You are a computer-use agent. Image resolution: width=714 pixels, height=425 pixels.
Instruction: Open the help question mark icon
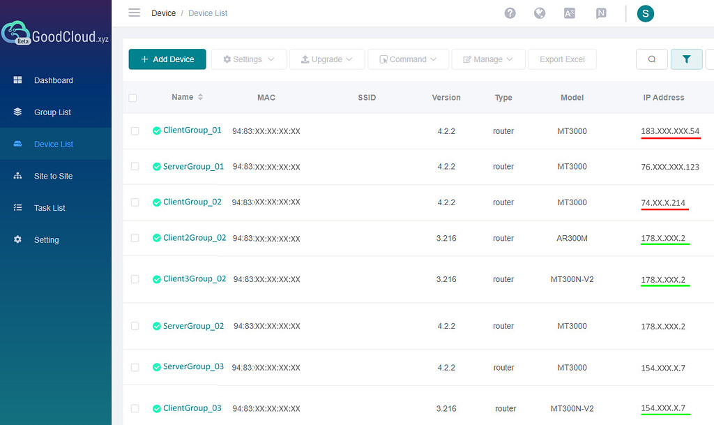coord(510,13)
